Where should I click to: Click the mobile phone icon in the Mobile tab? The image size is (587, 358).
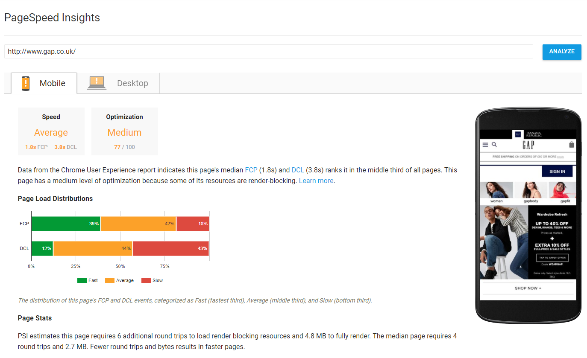(x=26, y=83)
